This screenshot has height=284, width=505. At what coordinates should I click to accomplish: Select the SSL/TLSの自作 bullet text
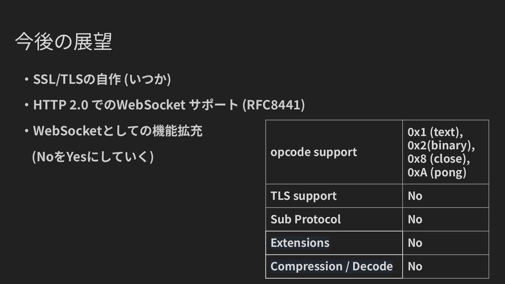pos(76,80)
